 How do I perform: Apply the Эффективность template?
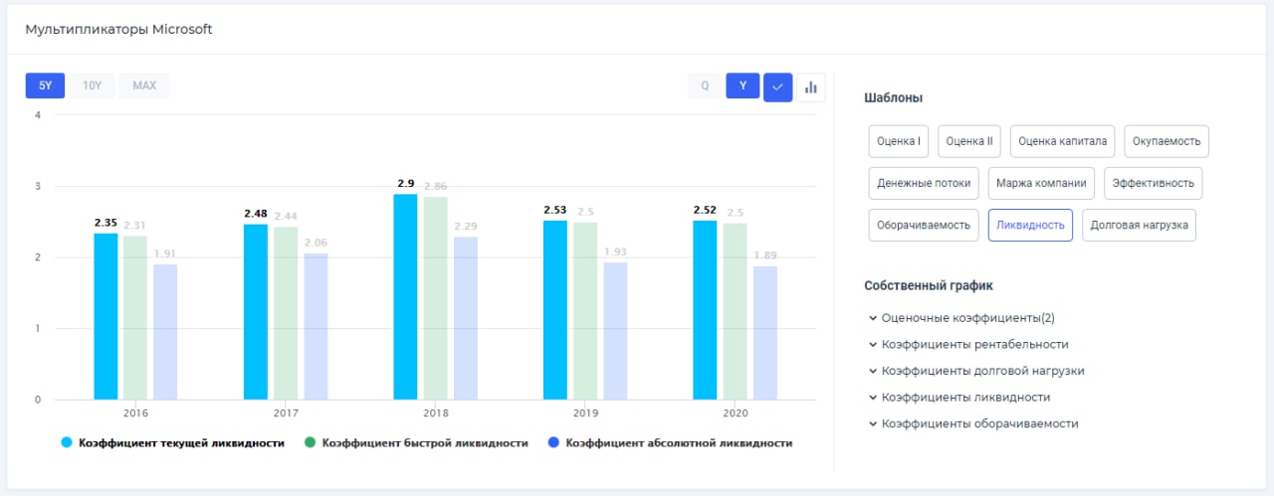(1154, 183)
